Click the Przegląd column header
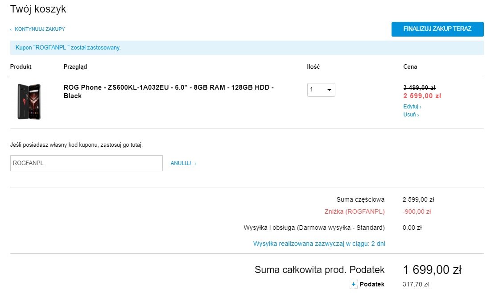 75,66
